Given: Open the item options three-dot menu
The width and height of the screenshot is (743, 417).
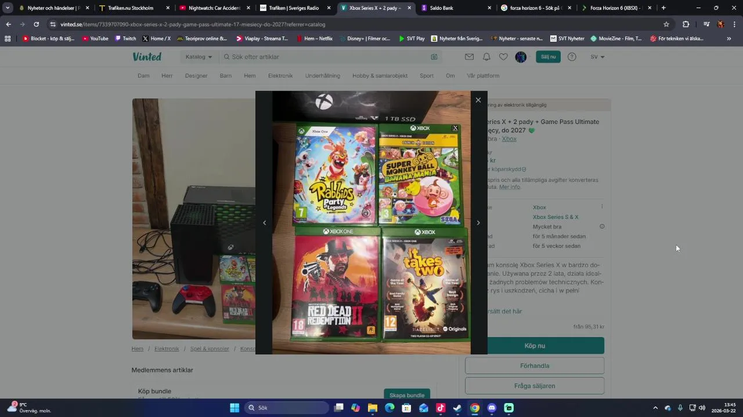Looking at the screenshot, I should (x=602, y=207).
